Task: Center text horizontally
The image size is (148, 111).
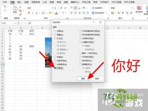Action: click(75, 13)
